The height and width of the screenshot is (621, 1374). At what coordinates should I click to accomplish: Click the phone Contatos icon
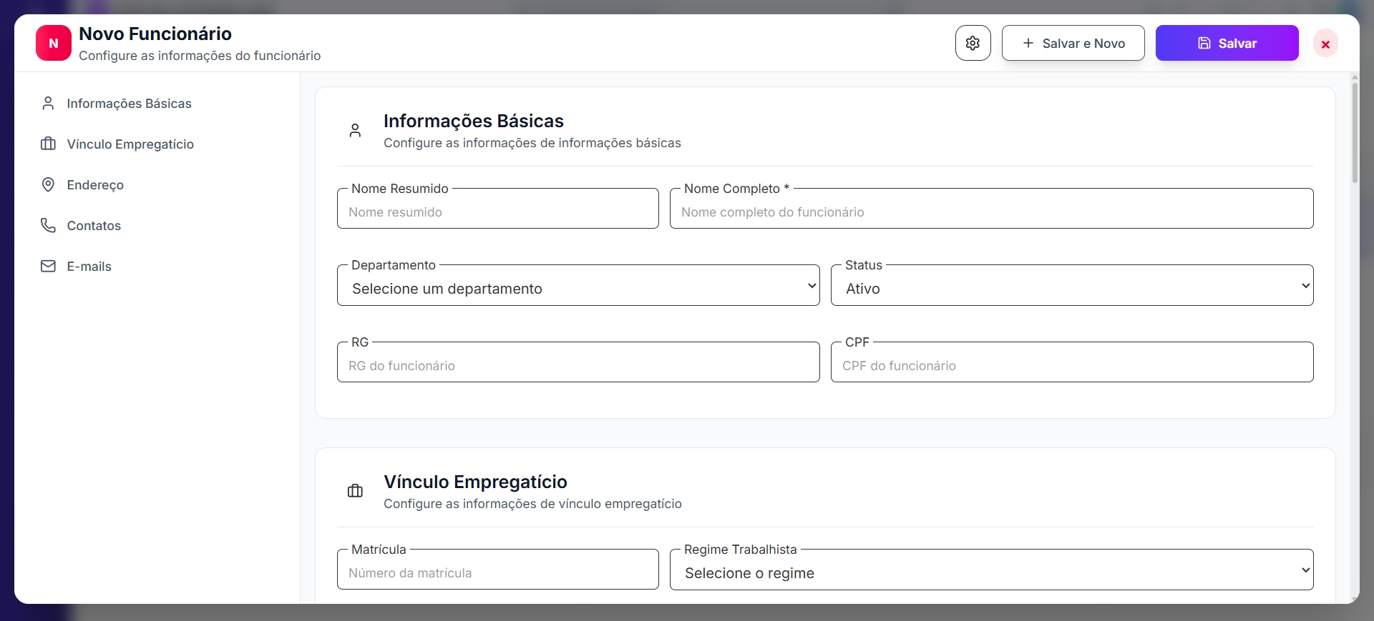point(48,226)
